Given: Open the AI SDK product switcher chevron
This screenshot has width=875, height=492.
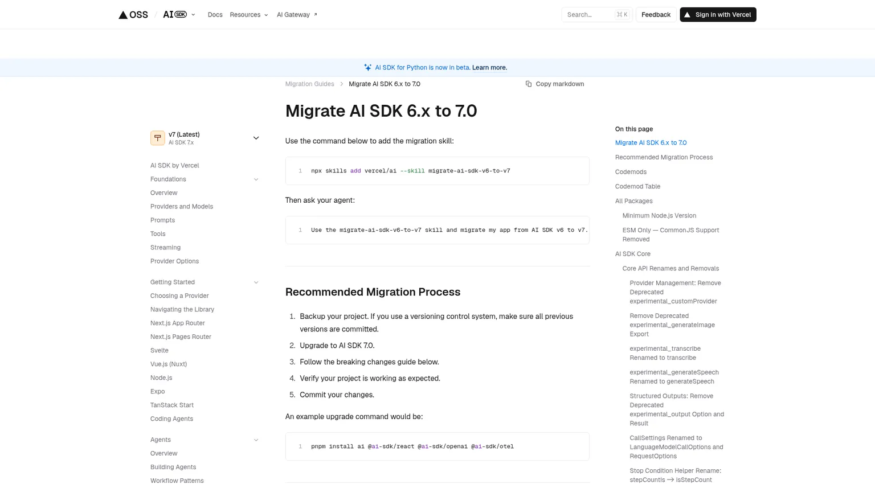Looking at the screenshot, I should point(193,15).
